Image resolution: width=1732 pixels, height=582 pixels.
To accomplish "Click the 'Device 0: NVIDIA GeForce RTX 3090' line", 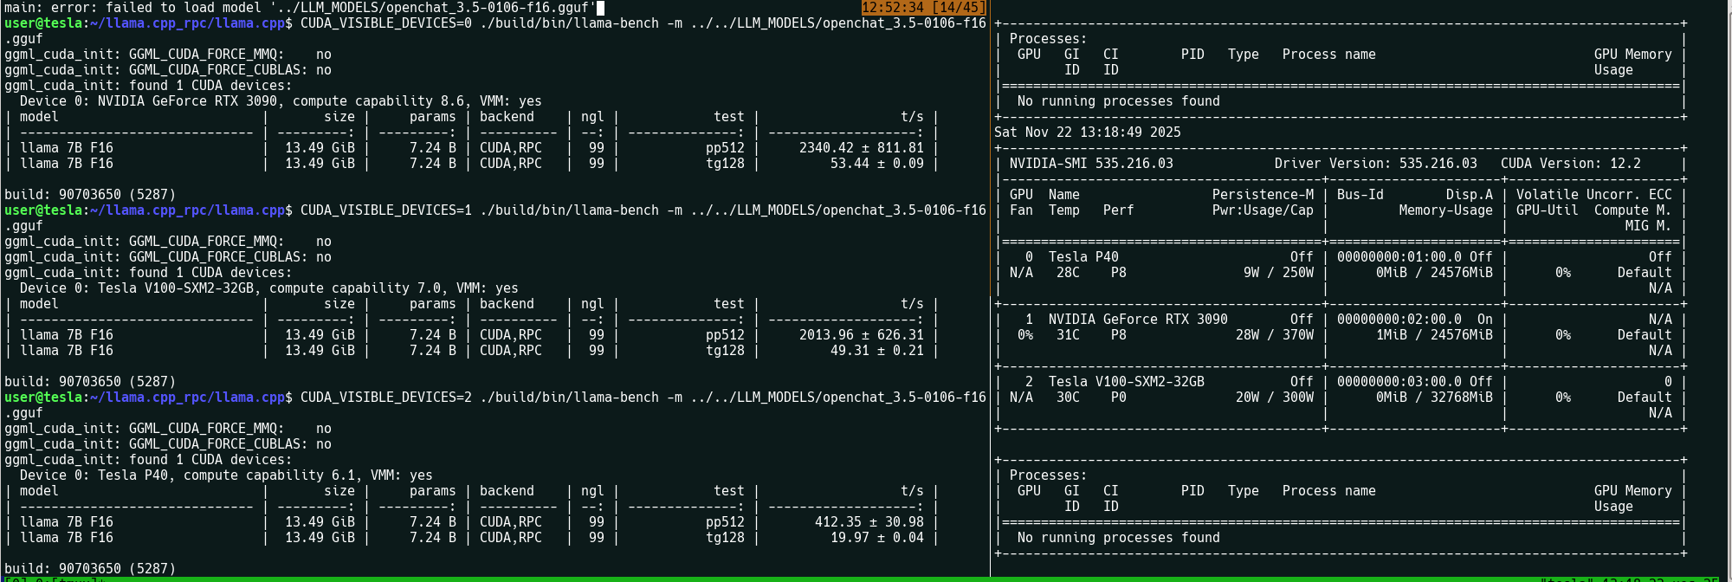I will [281, 101].
